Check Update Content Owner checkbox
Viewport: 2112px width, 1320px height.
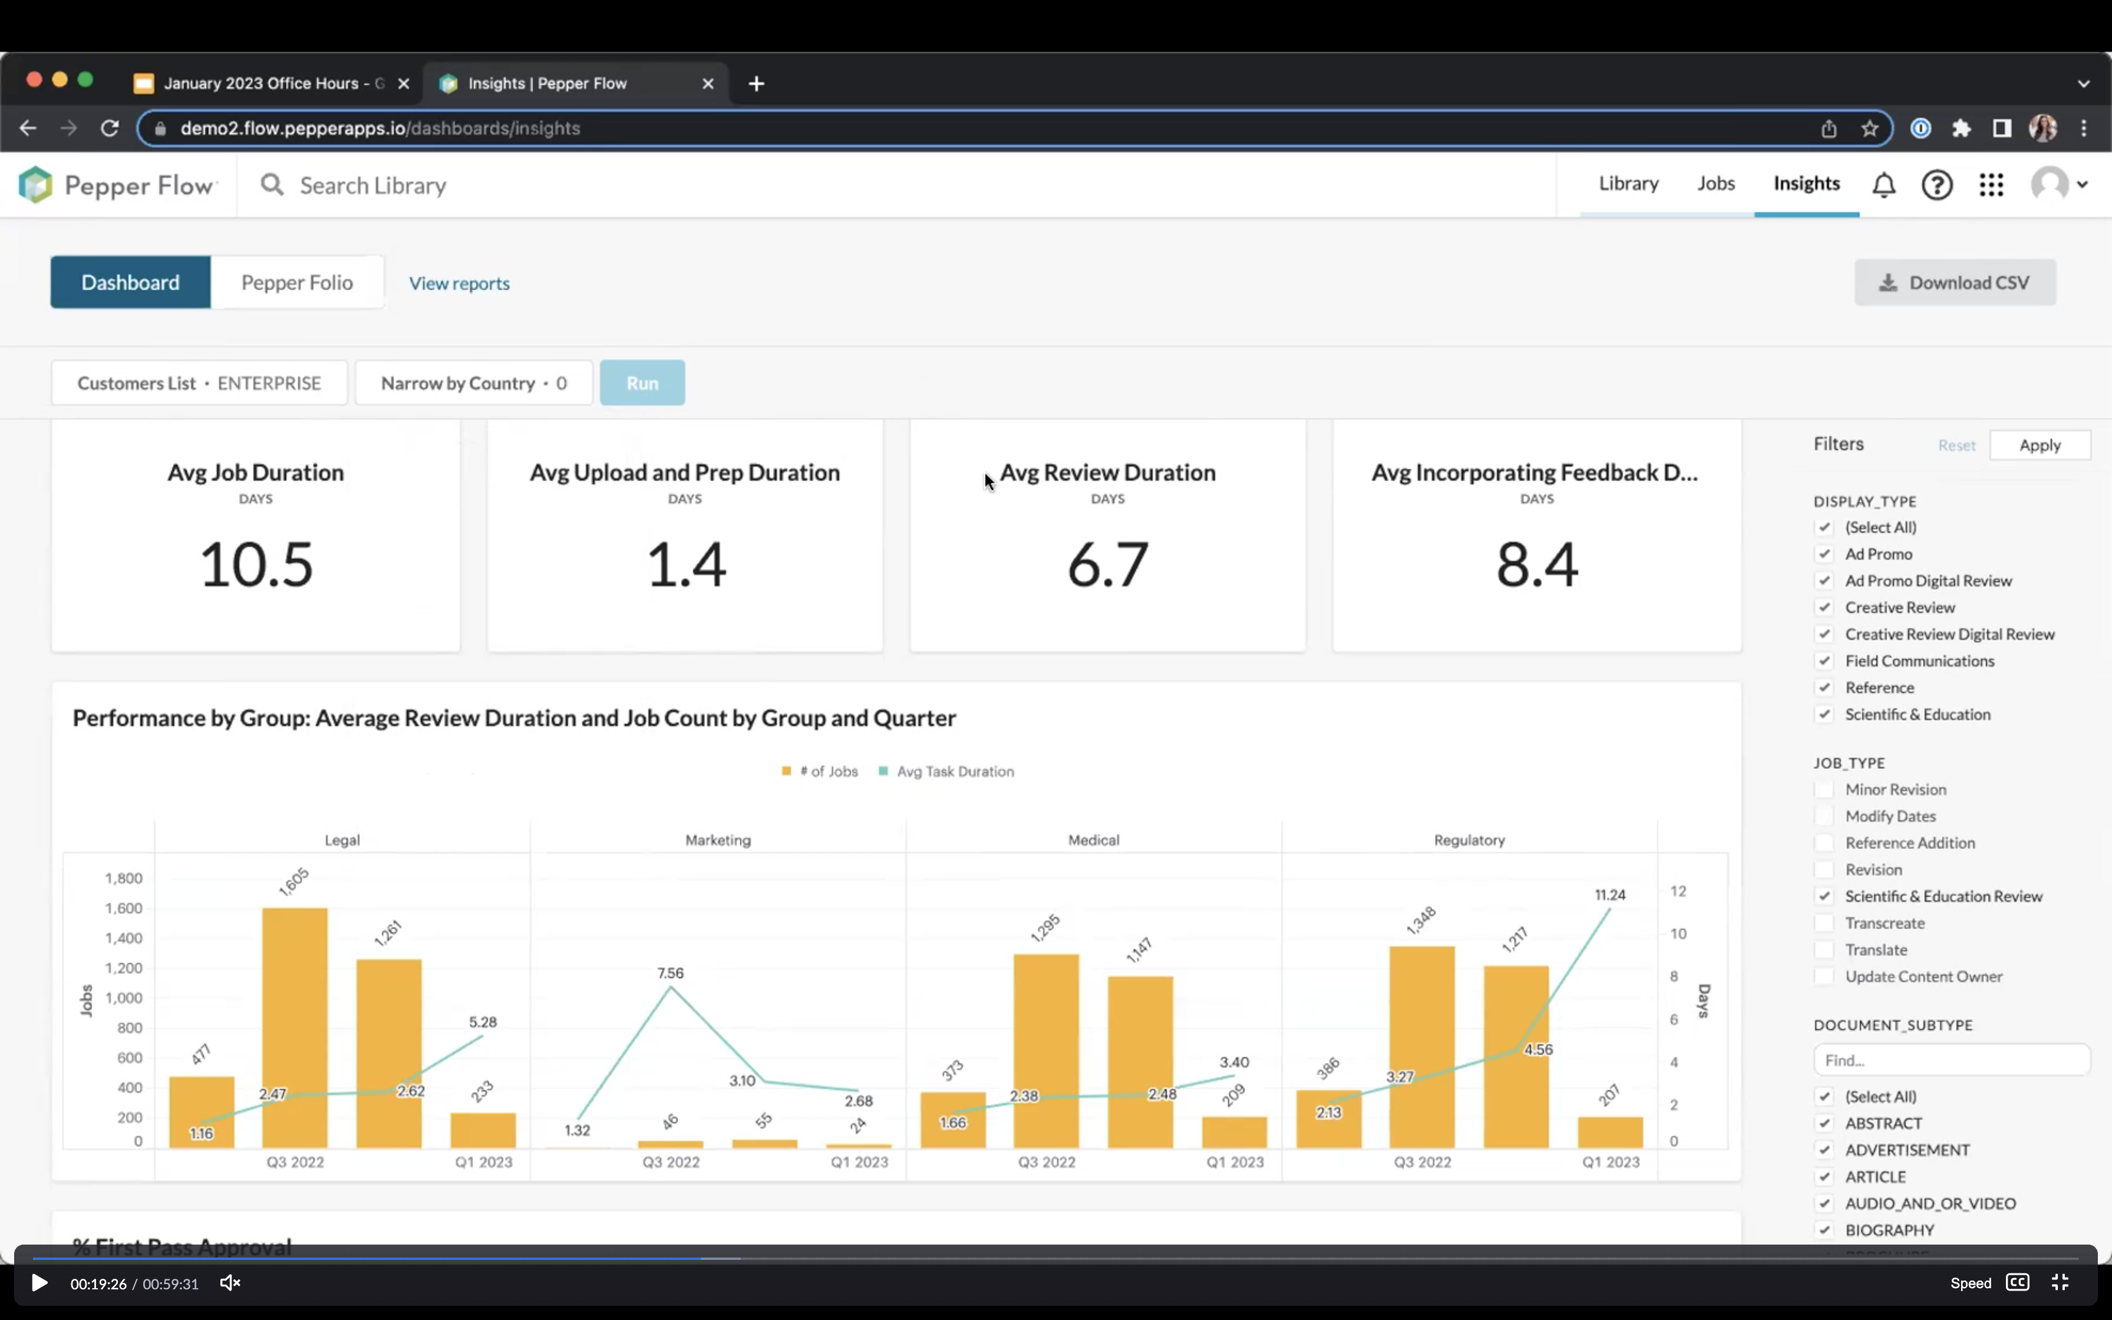click(1823, 977)
